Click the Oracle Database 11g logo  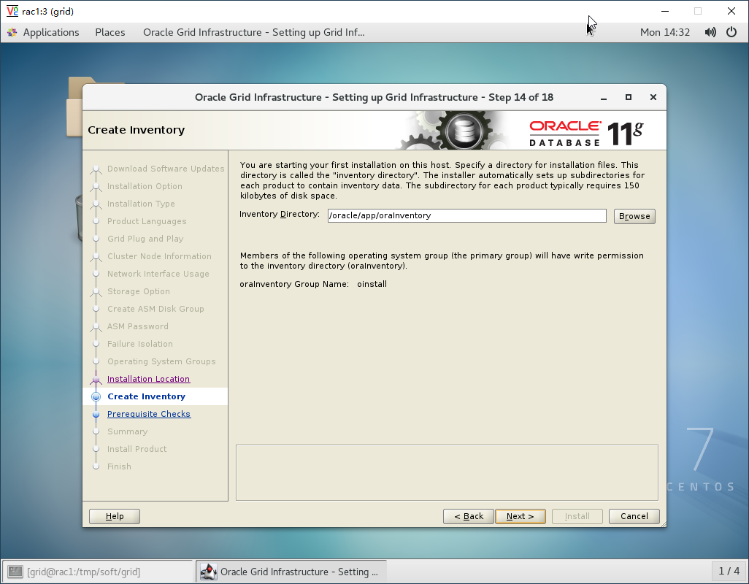click(x=586, y=134)
